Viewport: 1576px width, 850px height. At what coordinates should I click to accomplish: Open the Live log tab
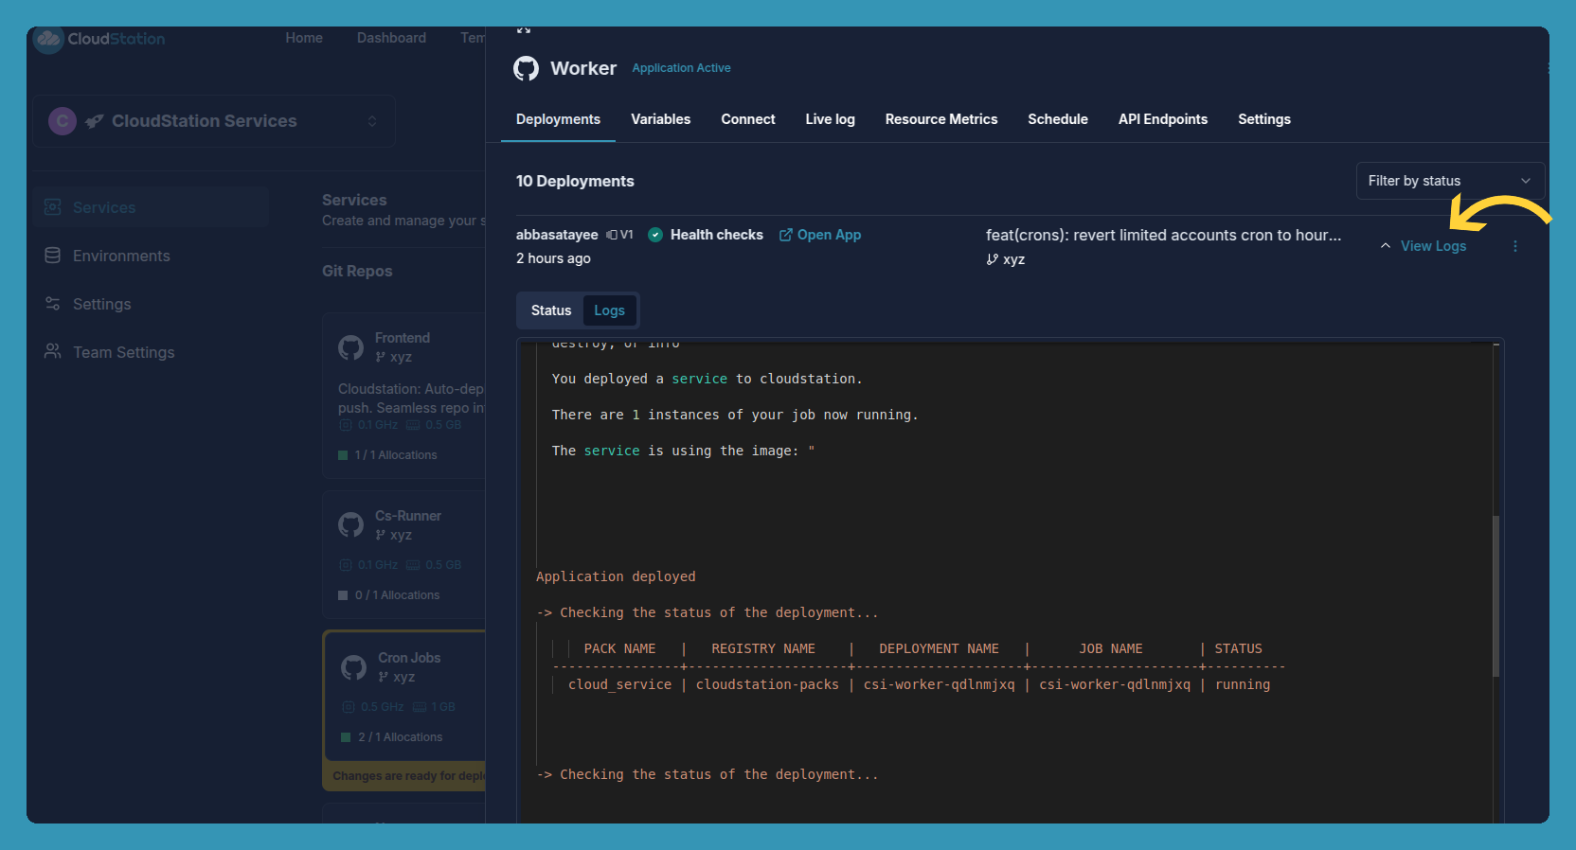(x=830, y=119)
